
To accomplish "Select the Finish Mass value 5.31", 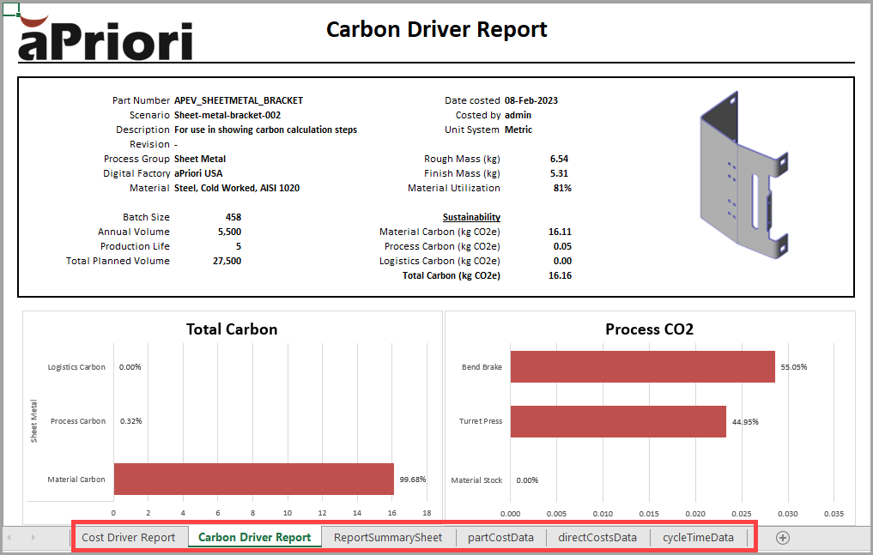I will point(559,173).
